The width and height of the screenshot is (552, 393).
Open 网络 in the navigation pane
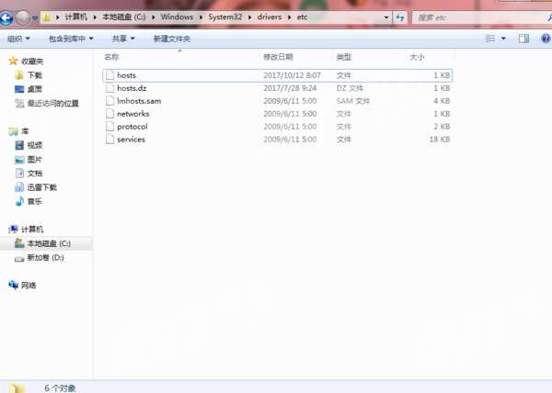[x=29, y=286]
